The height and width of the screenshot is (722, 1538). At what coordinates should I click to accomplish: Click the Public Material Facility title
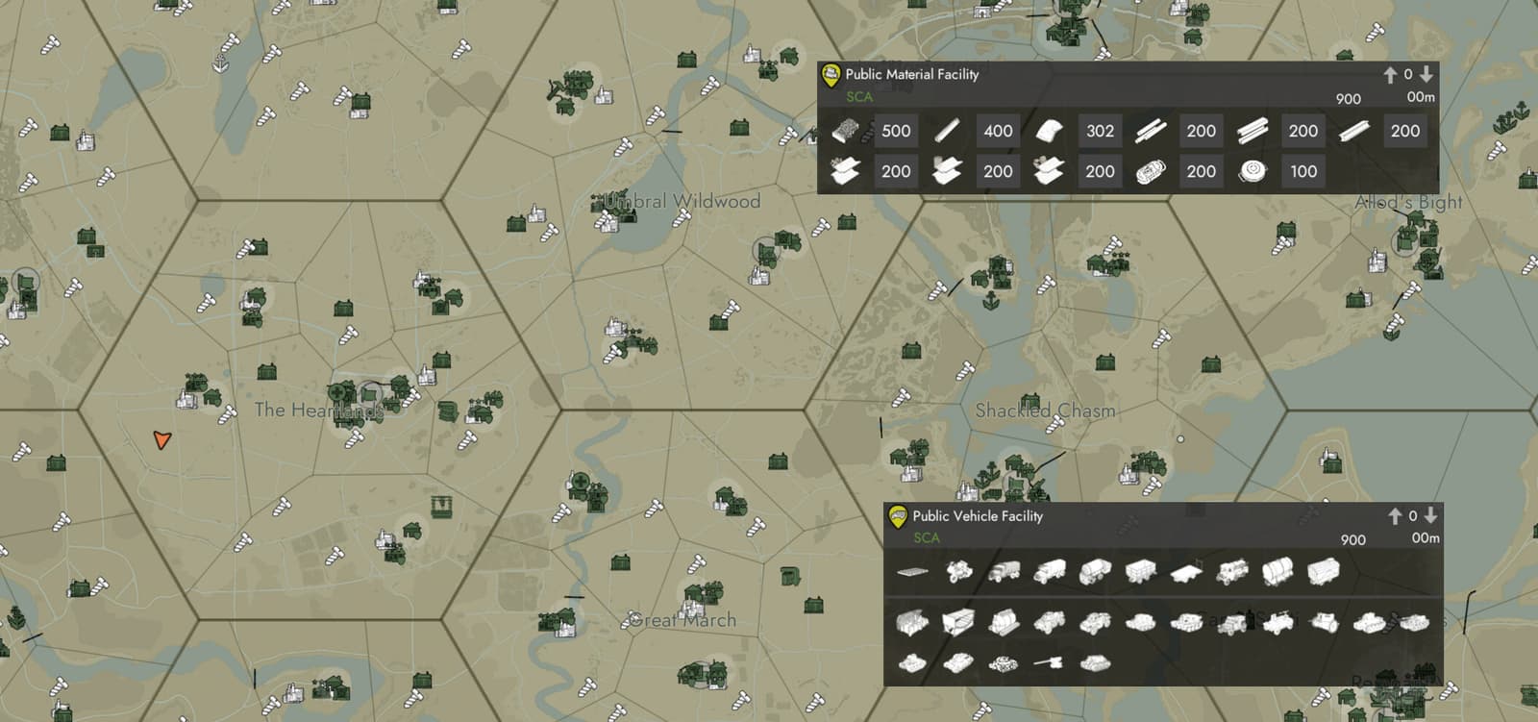point(912,74)
